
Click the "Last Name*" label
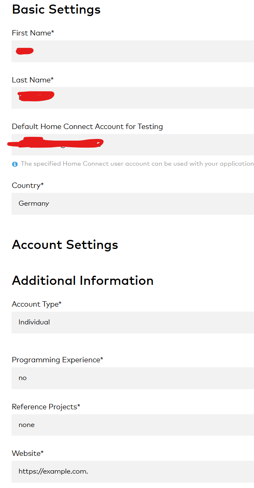tap(33, 80)
